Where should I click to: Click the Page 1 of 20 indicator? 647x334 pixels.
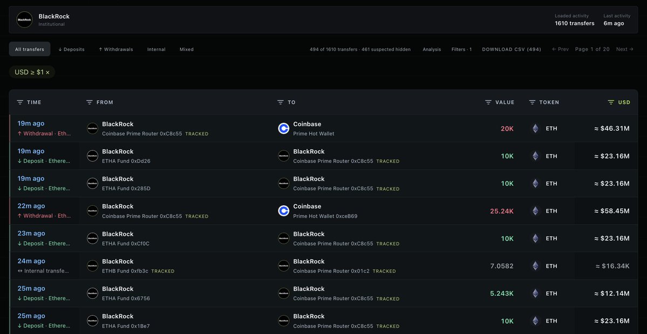[x=592, y=50]
